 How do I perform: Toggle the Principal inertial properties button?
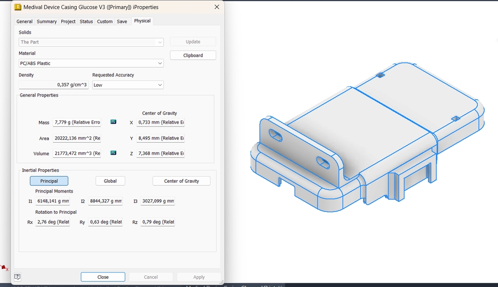(x=49, y=181)
